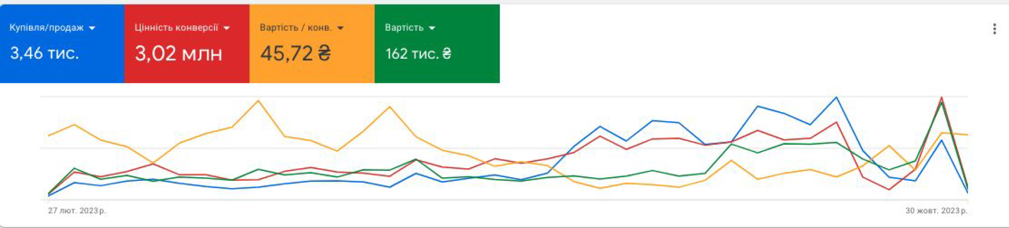
Task: Expand the Купівля/продаж metric dropdown arrow
Action: 92,28
